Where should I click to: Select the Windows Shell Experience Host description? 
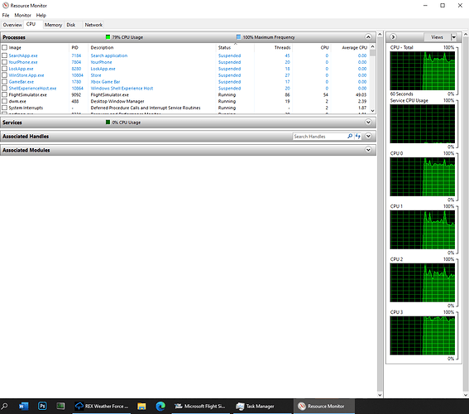[122, 89]
